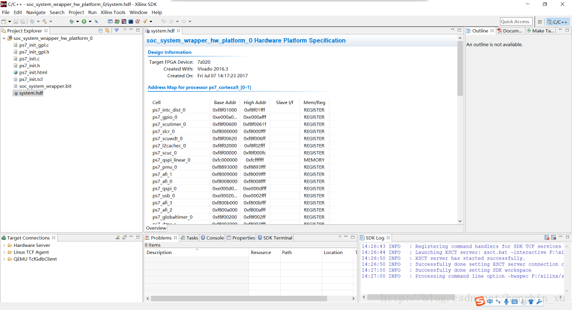Click the Forward navigation arrow icon
572x310 pixels.
coord(184,21)
